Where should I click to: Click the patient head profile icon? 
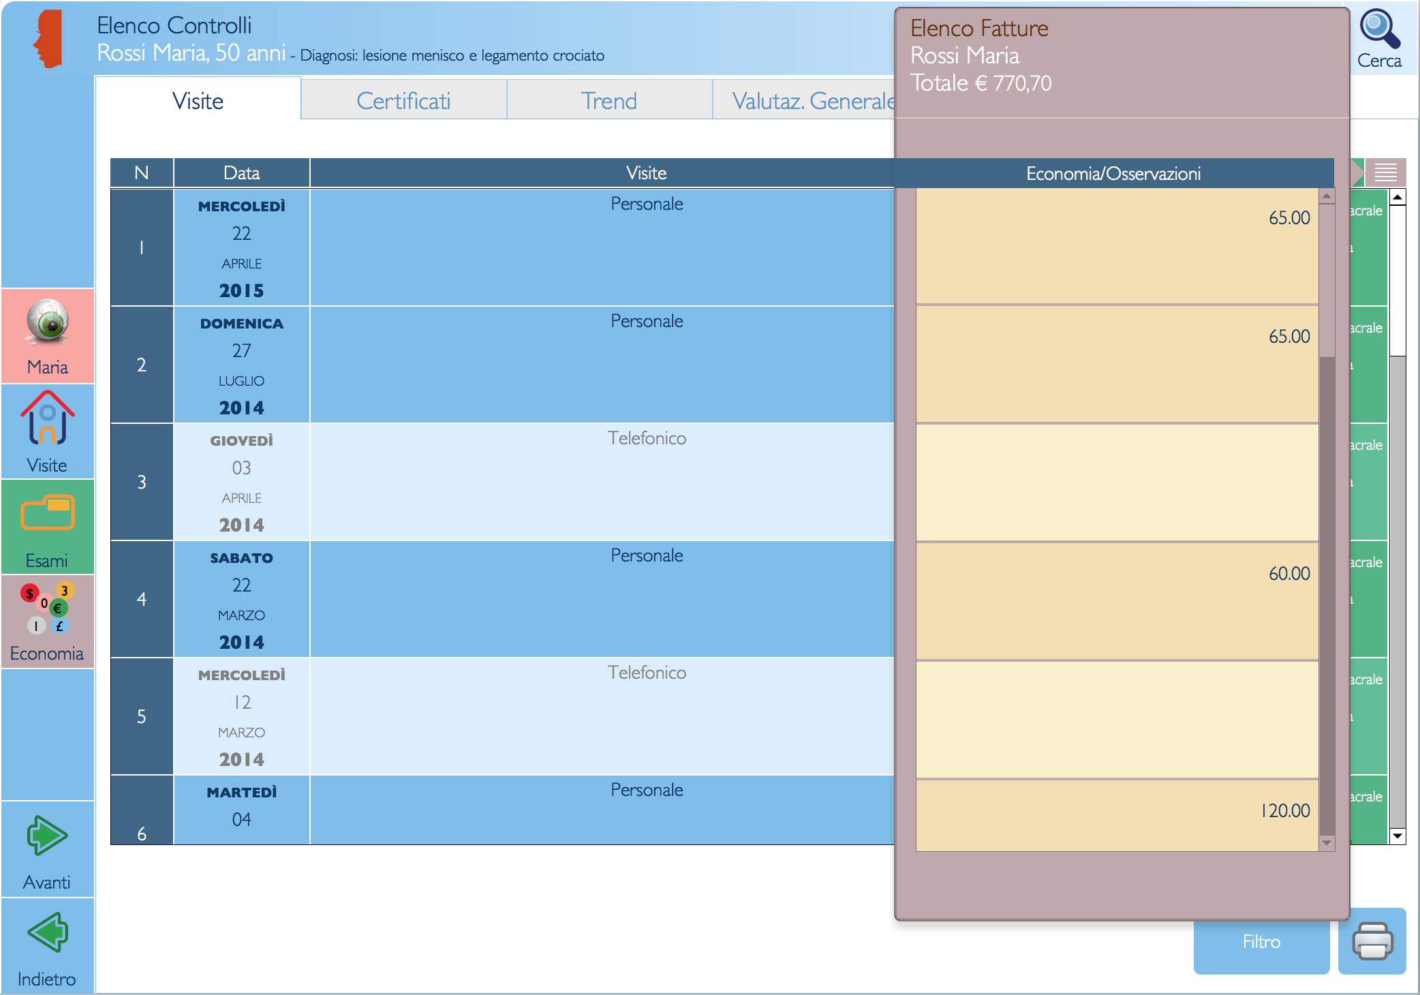48,40
